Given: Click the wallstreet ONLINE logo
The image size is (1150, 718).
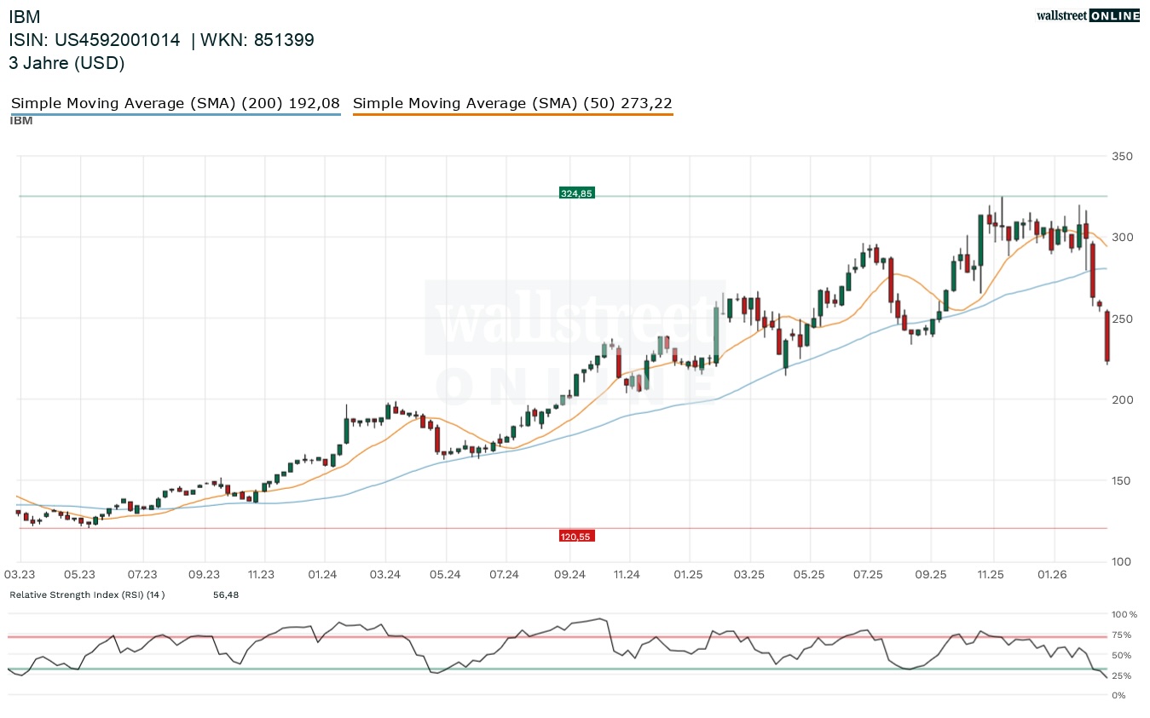Looking at the screenshot, I should (1087, 14).
